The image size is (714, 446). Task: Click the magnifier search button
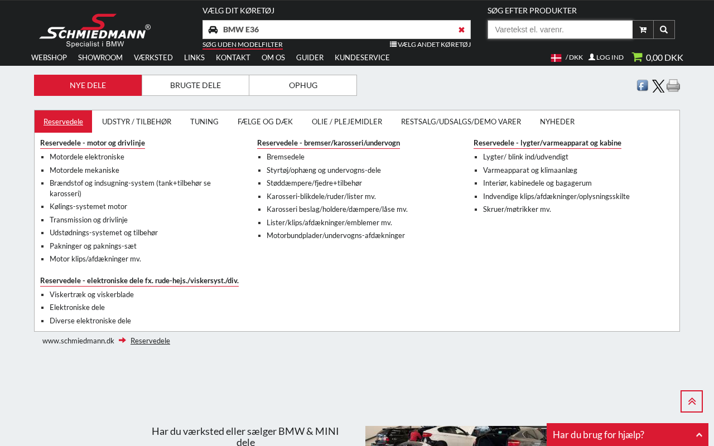pyautogui.click(x=664, y=30)
